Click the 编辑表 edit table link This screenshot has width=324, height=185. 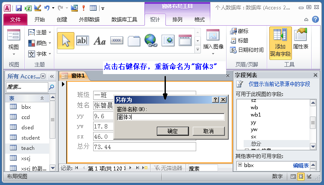click(x=300, y=165)
